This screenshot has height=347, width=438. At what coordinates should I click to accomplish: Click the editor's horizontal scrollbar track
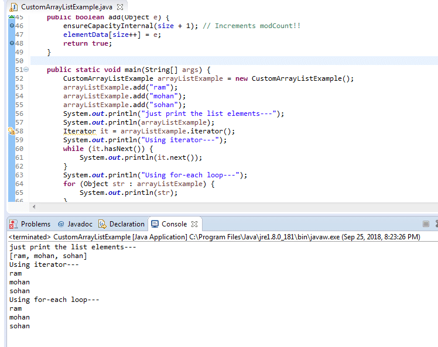pos(234,207)
